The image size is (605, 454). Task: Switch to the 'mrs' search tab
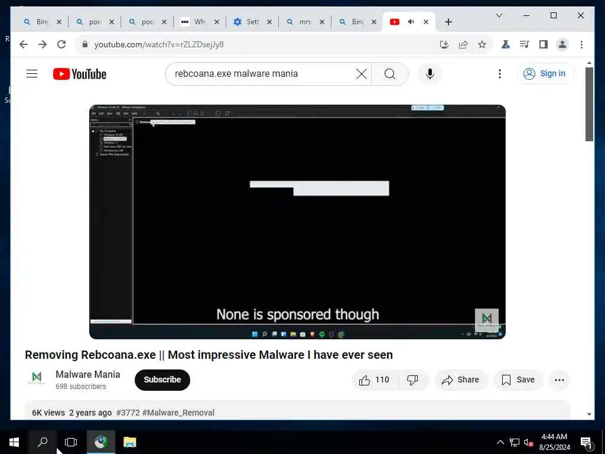tap(304, 22)
